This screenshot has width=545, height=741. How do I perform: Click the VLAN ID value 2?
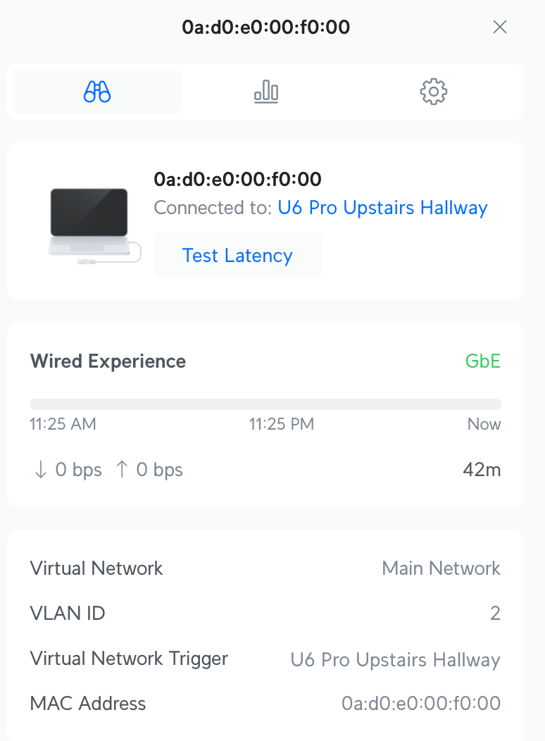click(495, 614)
